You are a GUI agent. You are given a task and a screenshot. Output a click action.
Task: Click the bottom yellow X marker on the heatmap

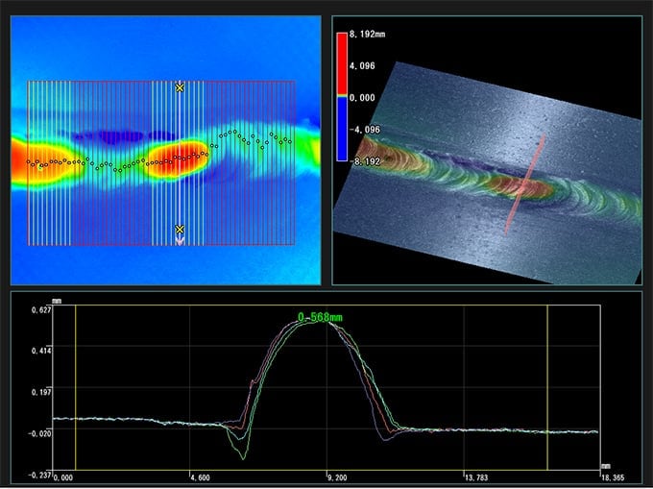pos(180,230)
